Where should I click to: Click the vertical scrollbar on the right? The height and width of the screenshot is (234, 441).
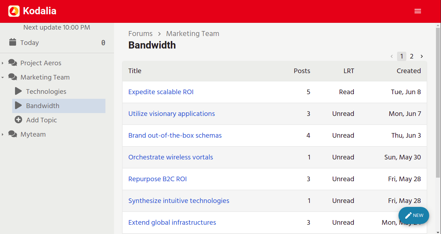[438, 107]
